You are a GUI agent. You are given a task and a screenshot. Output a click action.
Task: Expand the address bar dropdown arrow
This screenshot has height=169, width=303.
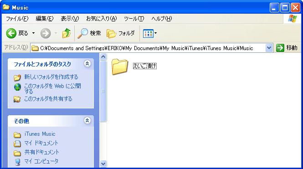click(269, 48)
